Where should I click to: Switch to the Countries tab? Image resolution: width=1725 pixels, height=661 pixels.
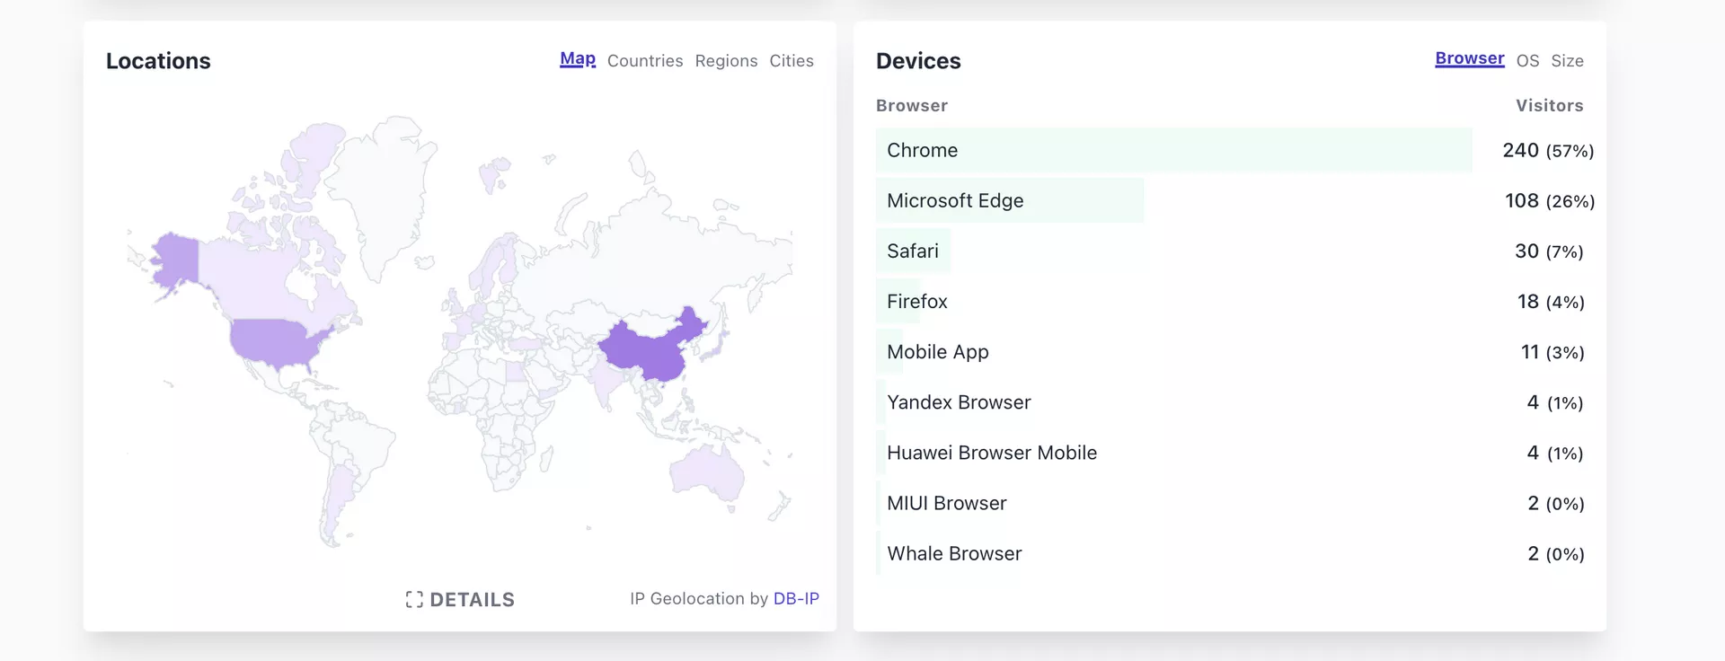pos(644,61)
